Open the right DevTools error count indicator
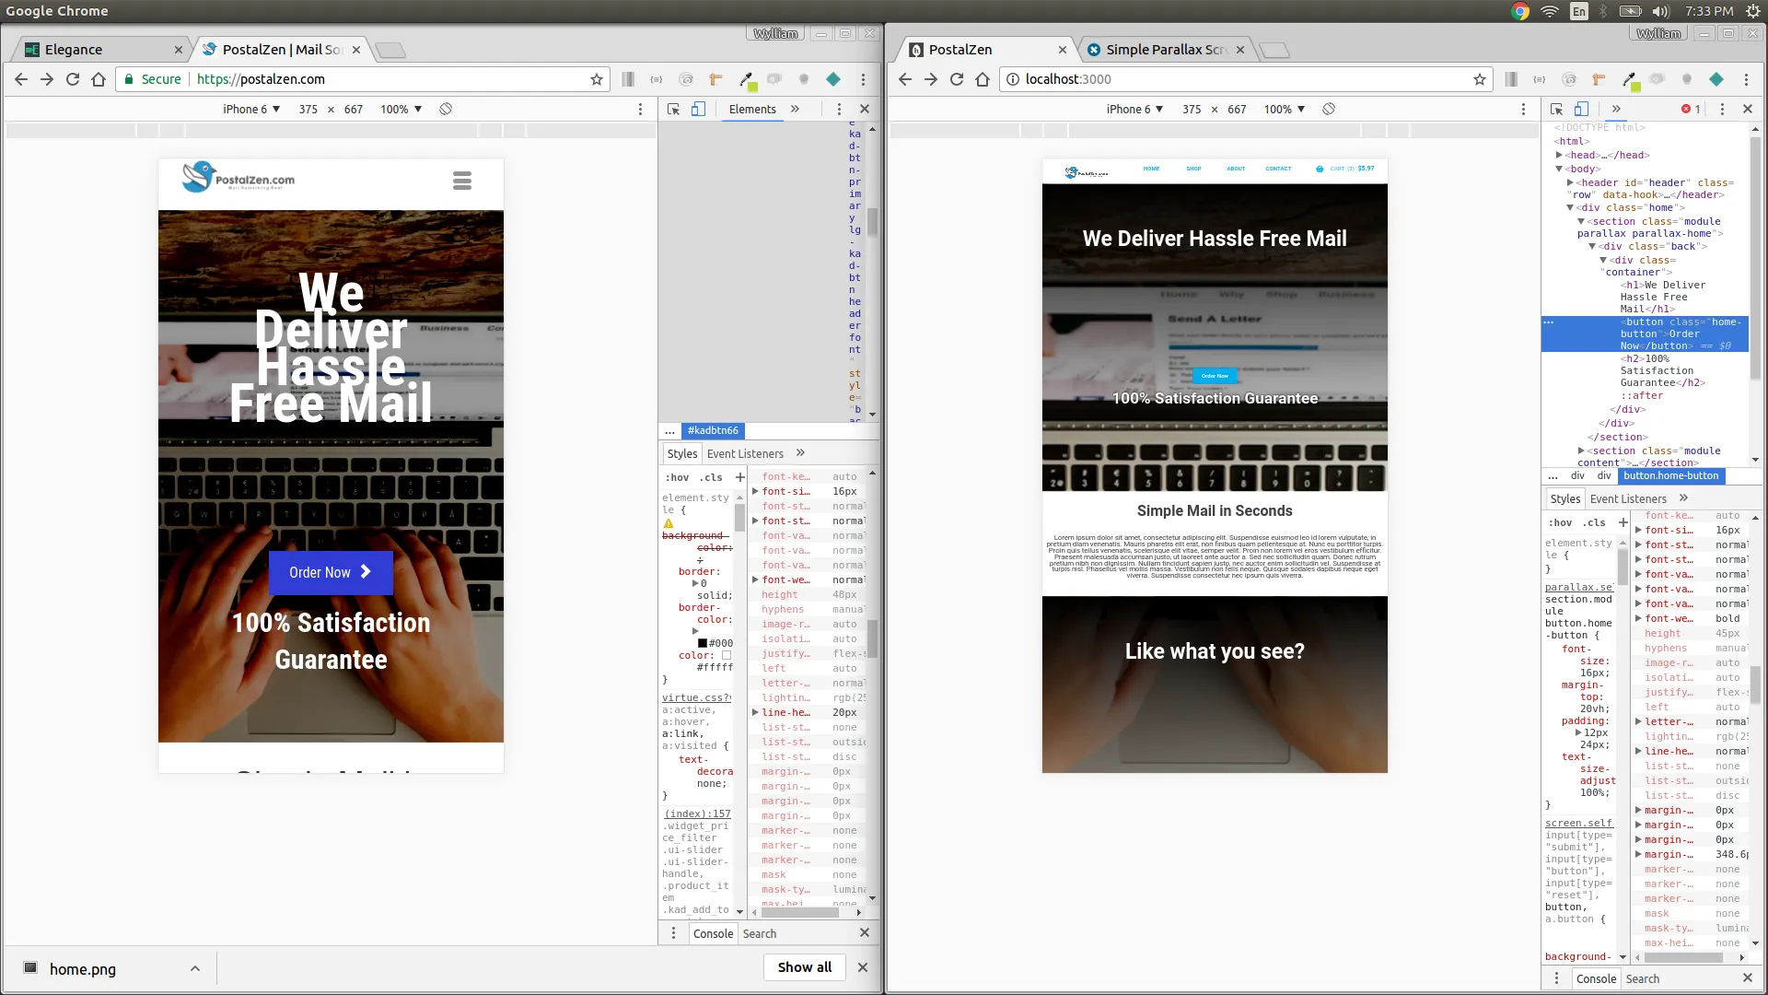 pyautogui.click(x=1691, y=109)
